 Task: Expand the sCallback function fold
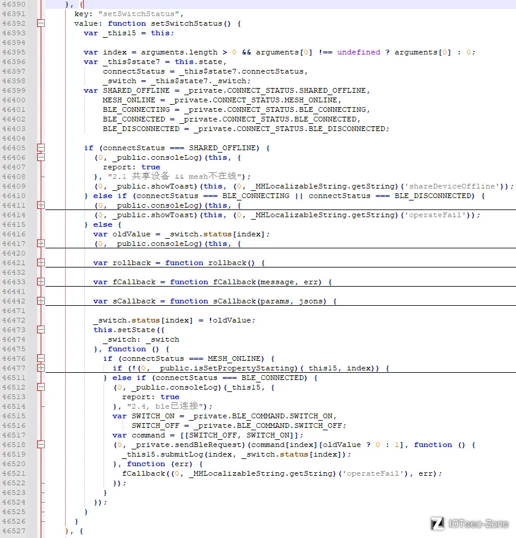pos(41,301)
